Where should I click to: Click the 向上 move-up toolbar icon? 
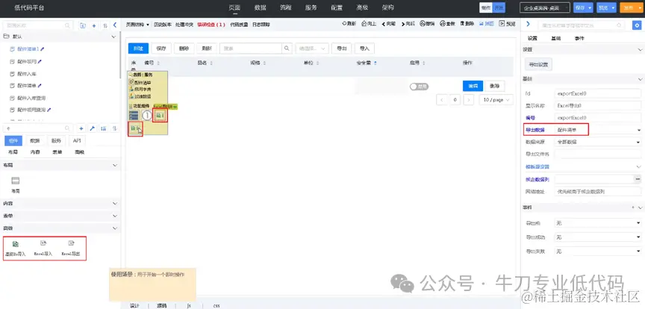(369, 24)
